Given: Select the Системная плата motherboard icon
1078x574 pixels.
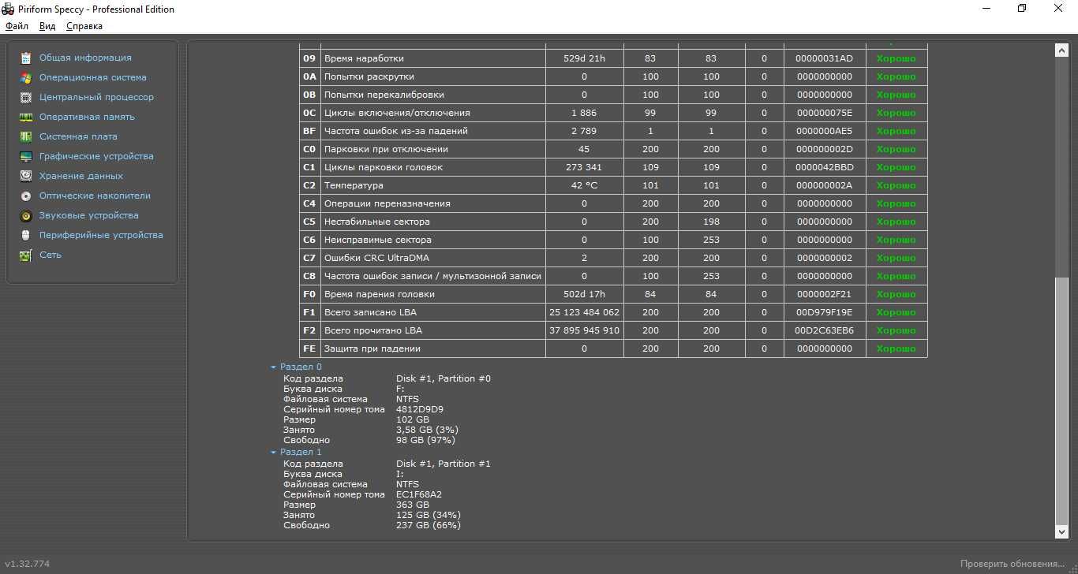Looking at the screenshot, I should [26, 136].
